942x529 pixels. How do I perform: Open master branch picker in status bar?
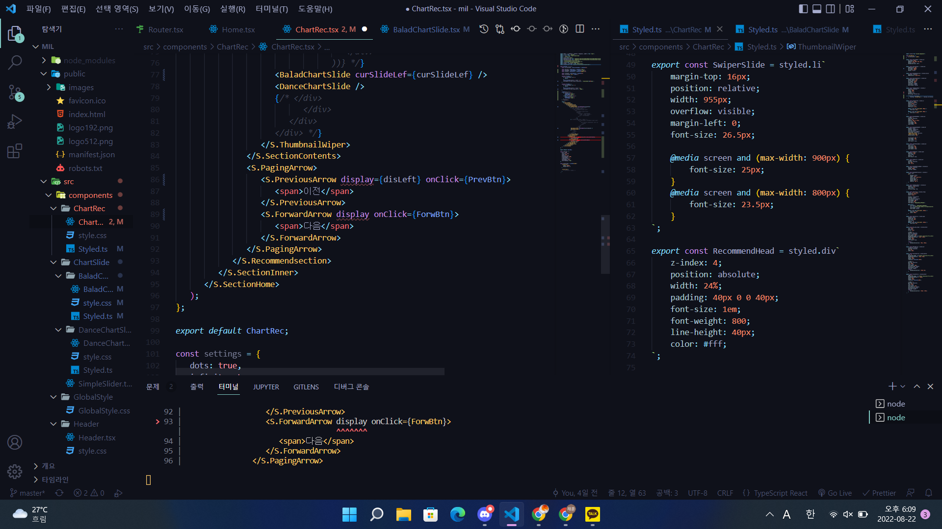27,493
